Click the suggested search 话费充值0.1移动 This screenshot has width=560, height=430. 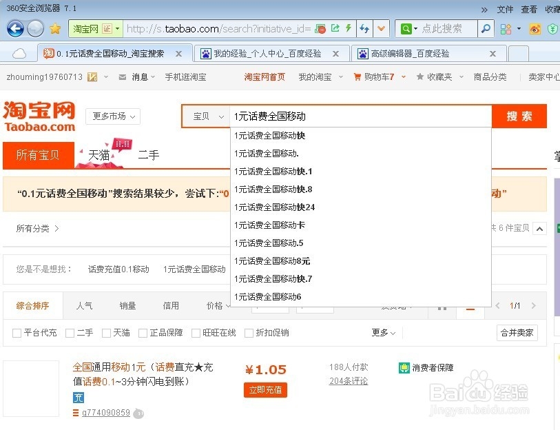click(x=118, y=269)
